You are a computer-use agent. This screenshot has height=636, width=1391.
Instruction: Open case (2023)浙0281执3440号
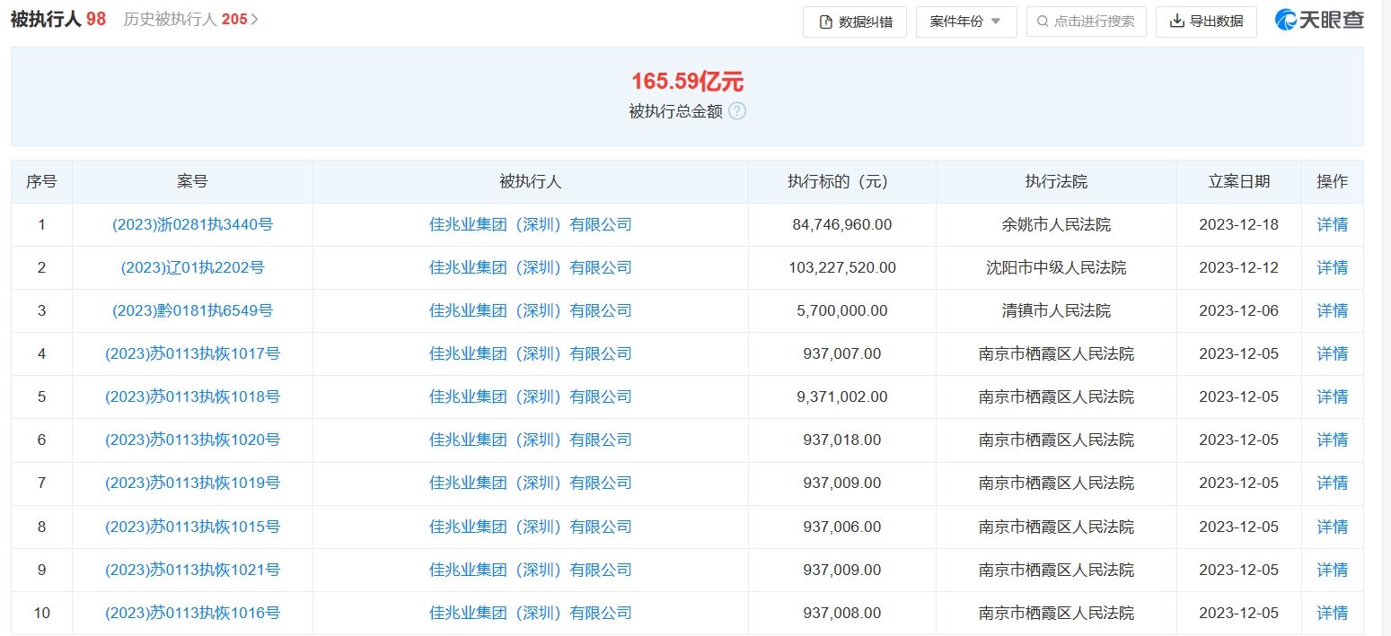pos(192,225)
